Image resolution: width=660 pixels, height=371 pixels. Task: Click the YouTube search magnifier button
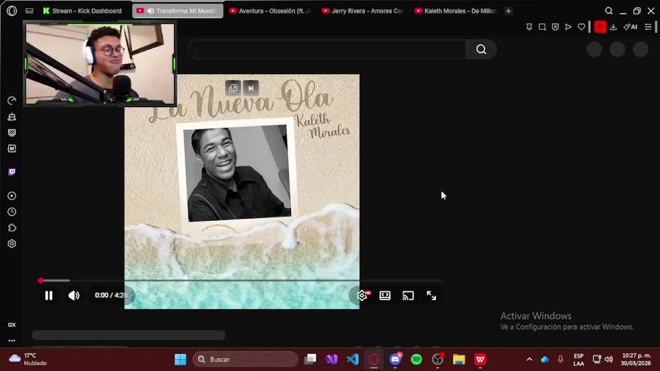(x=481, y=49)
